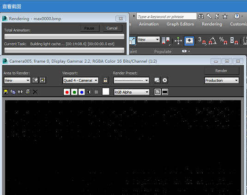
Task: Minimize the Camera005 frame window
Action: (x=216, y=61)
